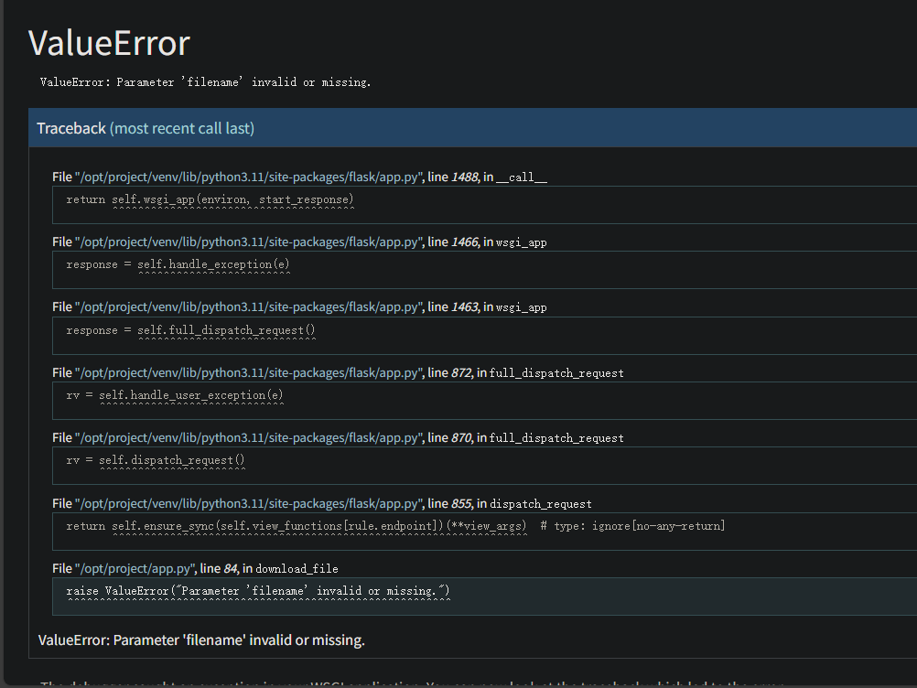Viewport: 917px width, 688px height.
Task: Click the self.full_dispatch_request() source line
Action: point(190,330)
